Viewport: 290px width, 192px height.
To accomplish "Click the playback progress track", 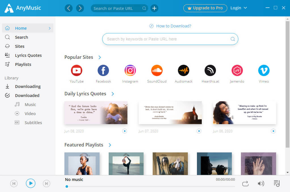I will point(151,186).
